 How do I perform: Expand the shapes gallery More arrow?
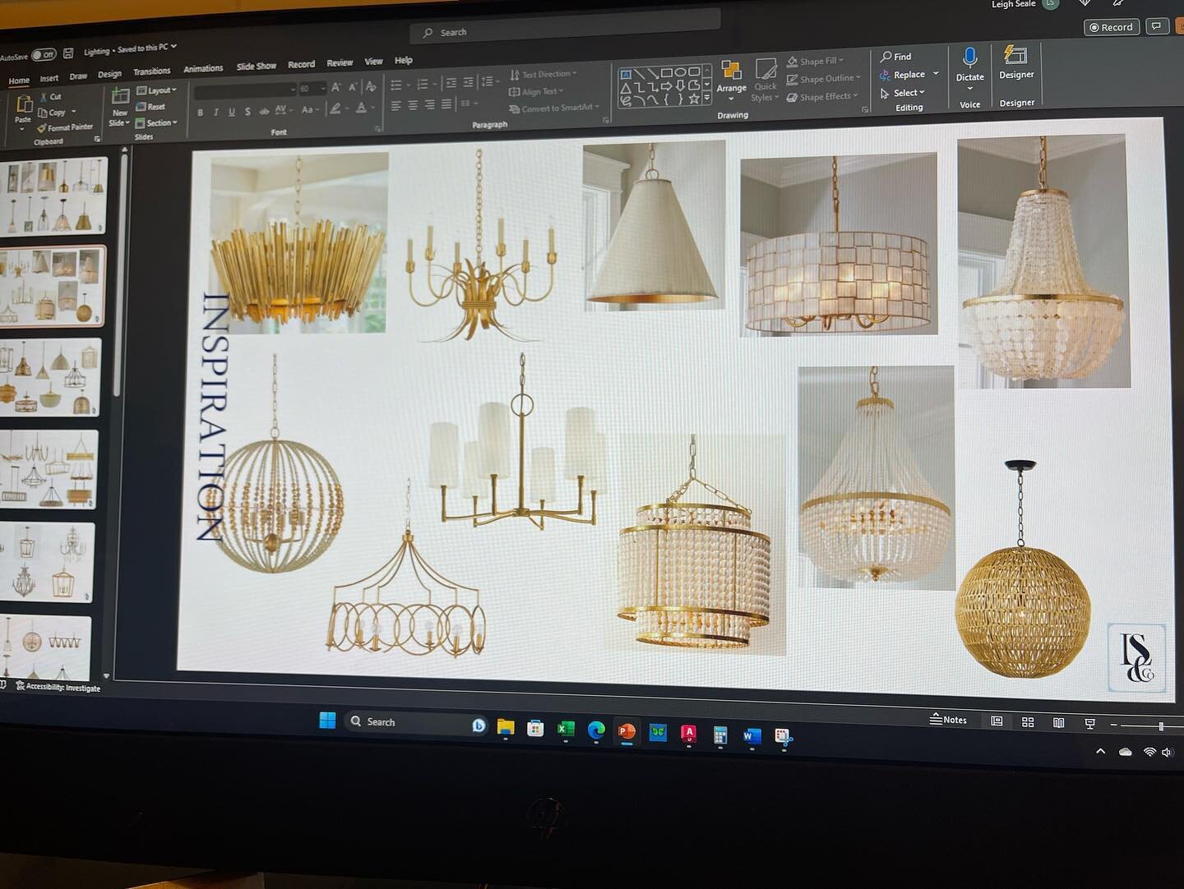[708, 98]
